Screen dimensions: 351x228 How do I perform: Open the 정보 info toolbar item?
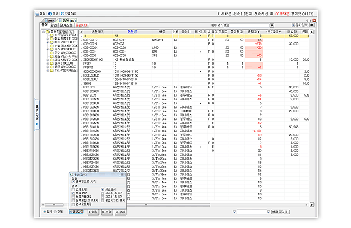tap(53, 14)
